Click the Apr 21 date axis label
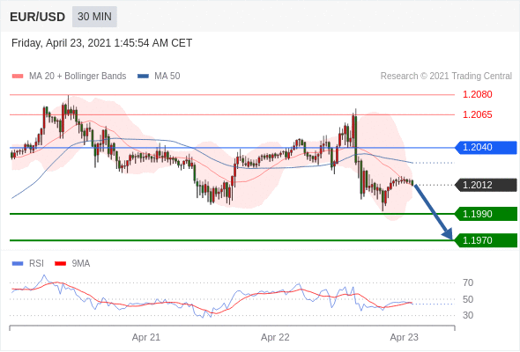This screenshot has height=352, width=520. point(146,337)
